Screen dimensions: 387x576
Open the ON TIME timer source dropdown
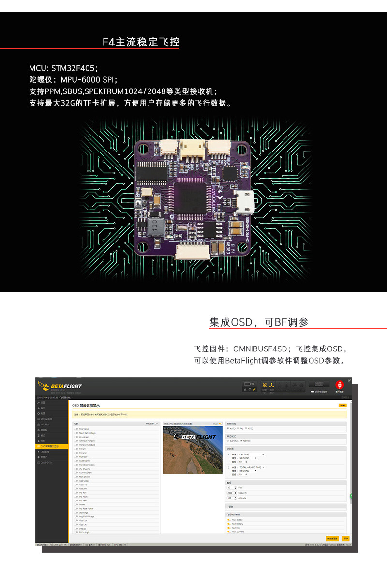tap(251, 454)
